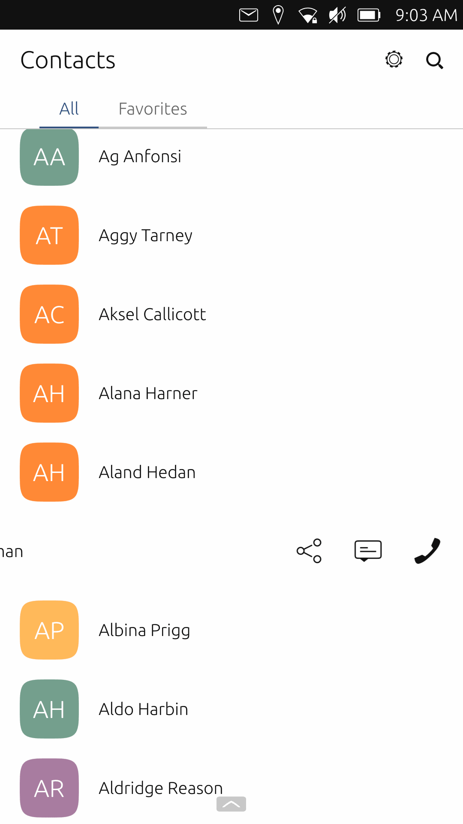Call the expanded contact using the phone icon

pos(427,550)
